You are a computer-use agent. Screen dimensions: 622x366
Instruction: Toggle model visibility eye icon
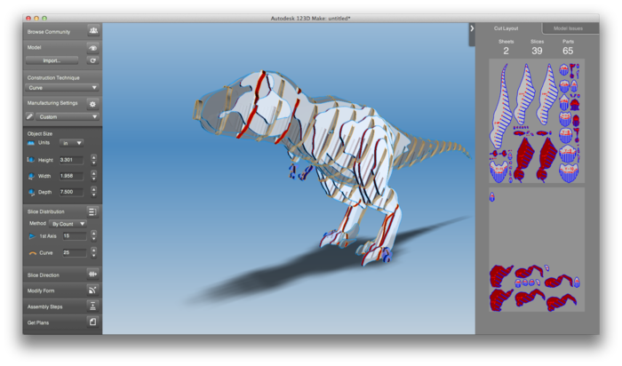(x=92, y=47)
